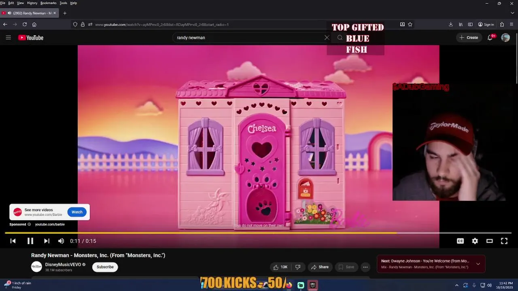
Task: Open the youtube.com/barbie sponsored link
Action: click(x=50, y=224)
